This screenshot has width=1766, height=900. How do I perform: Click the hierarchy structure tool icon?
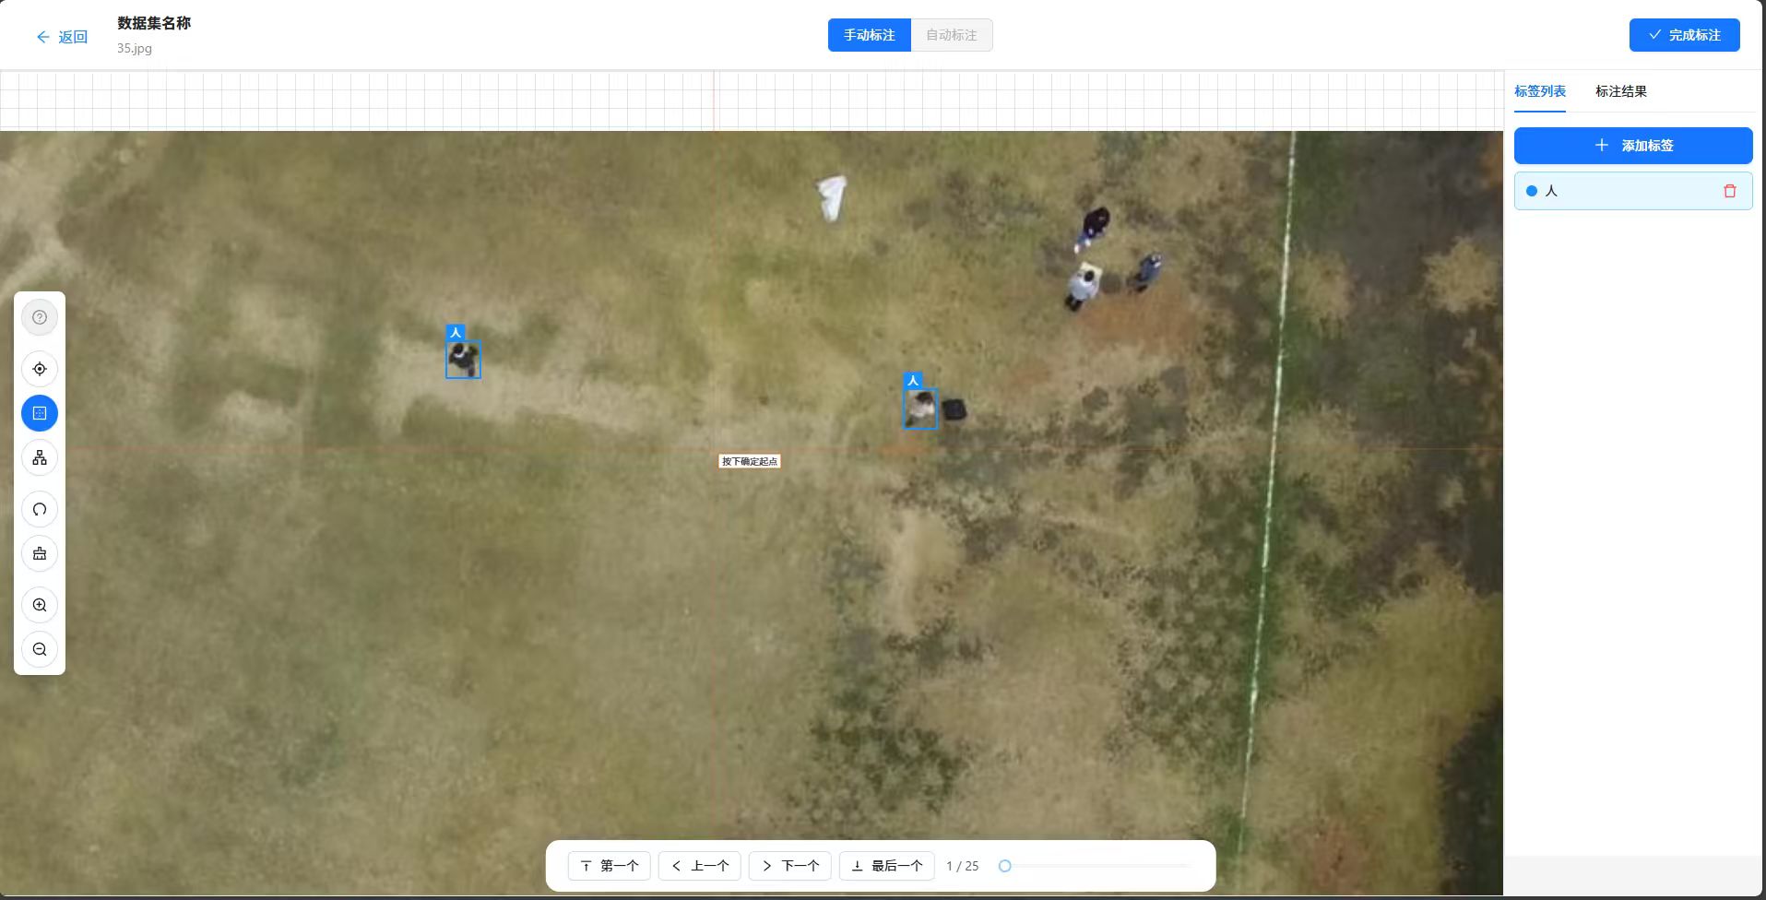[x=40, y=457]
